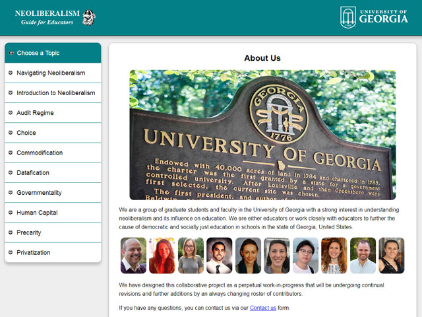Image resolution: width=422 pixels, height=317 pixels.
Task: Click bullet icon beside Governmentality
Action: [x=11, y=192]
